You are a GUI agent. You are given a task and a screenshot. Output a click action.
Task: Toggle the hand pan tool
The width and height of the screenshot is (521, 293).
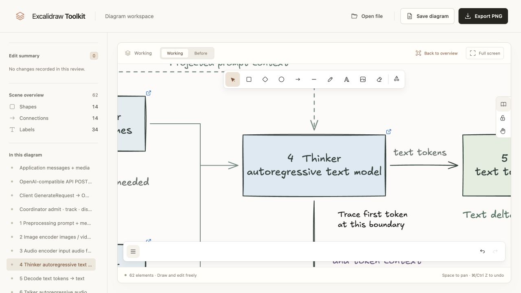[x=503, y=131]
